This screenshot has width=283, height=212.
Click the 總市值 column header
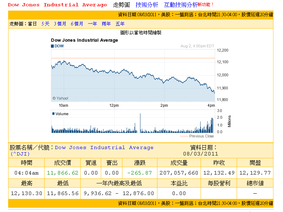click(x=255, y=183)
